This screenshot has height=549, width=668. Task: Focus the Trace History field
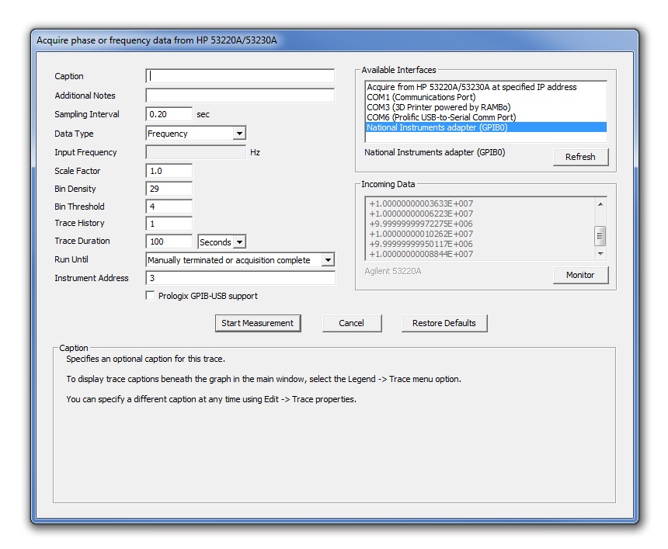point(169,224)
